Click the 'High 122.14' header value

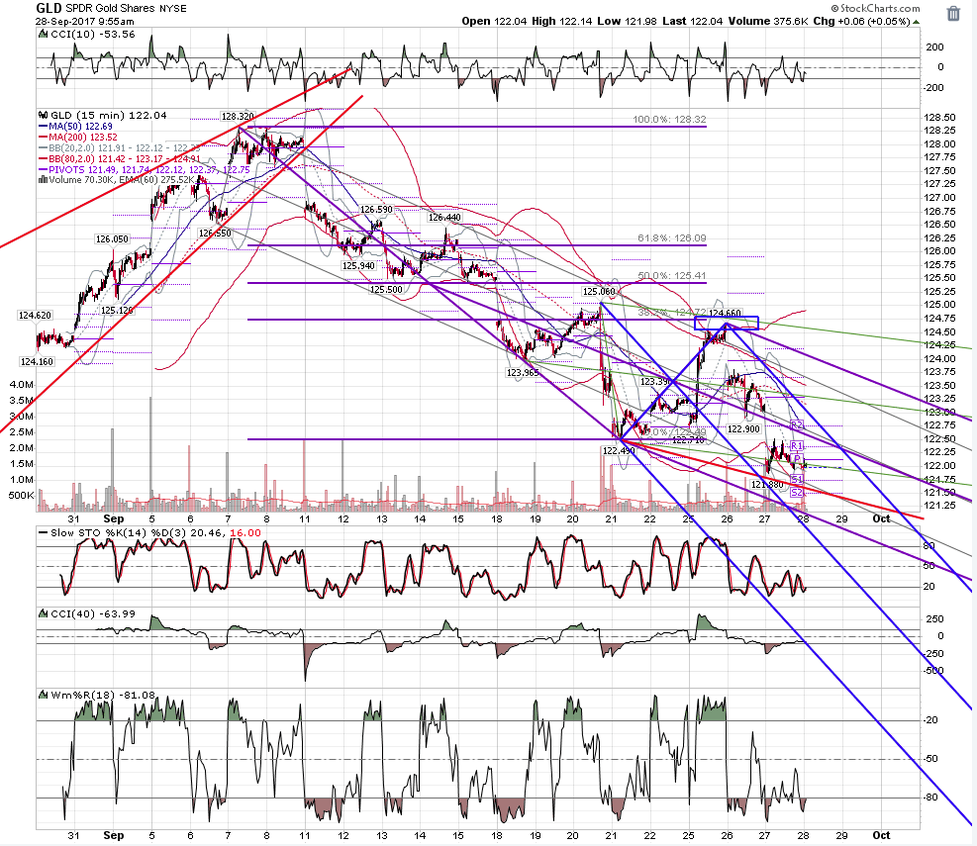point(562,21)
